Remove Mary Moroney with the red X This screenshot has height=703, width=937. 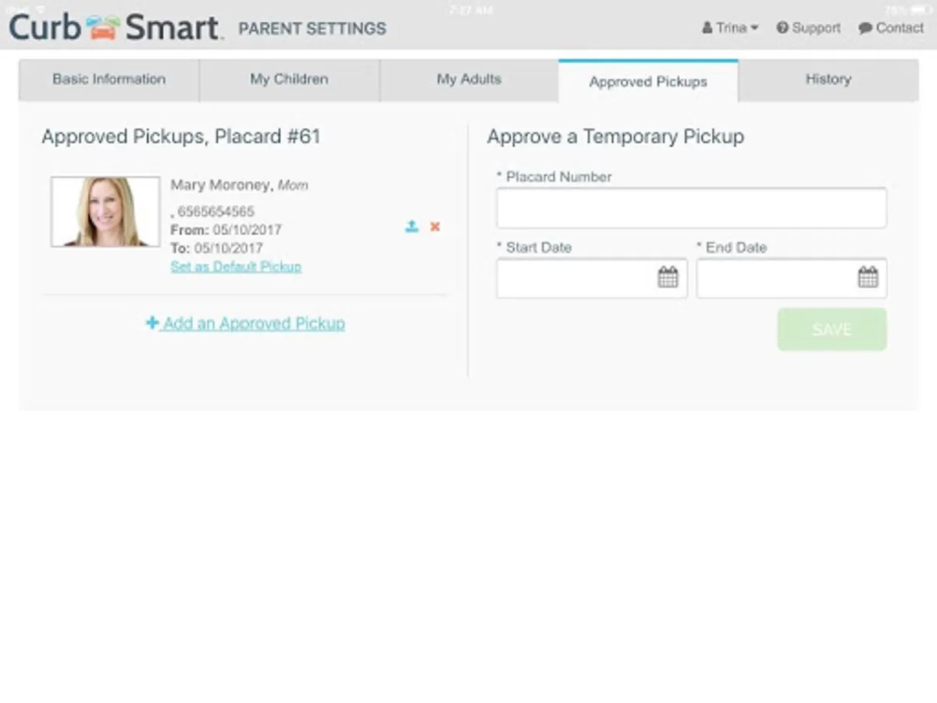(435, 227)
